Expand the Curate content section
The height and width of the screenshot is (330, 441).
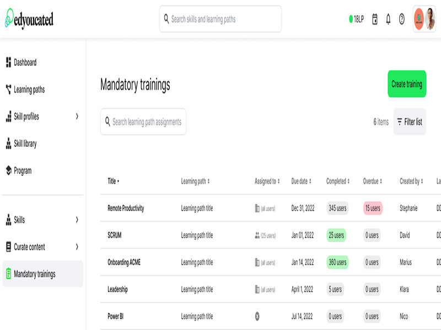pos(77,247)
